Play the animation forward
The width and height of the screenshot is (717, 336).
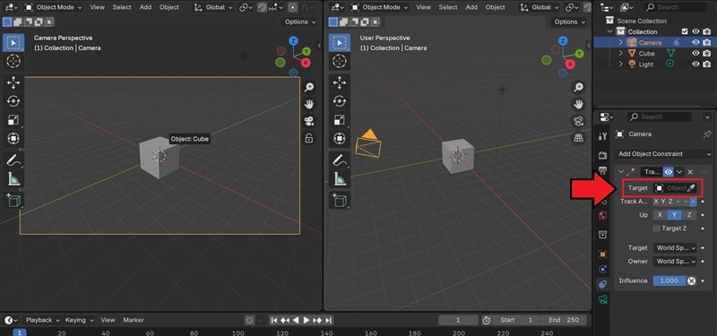pyautogui.click(x=307, y=320)
